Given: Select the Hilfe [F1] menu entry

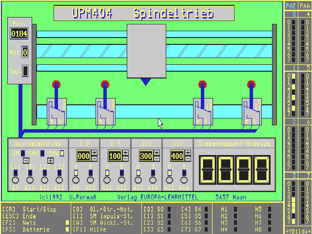Looking at the screenshot, I should 97,229.
